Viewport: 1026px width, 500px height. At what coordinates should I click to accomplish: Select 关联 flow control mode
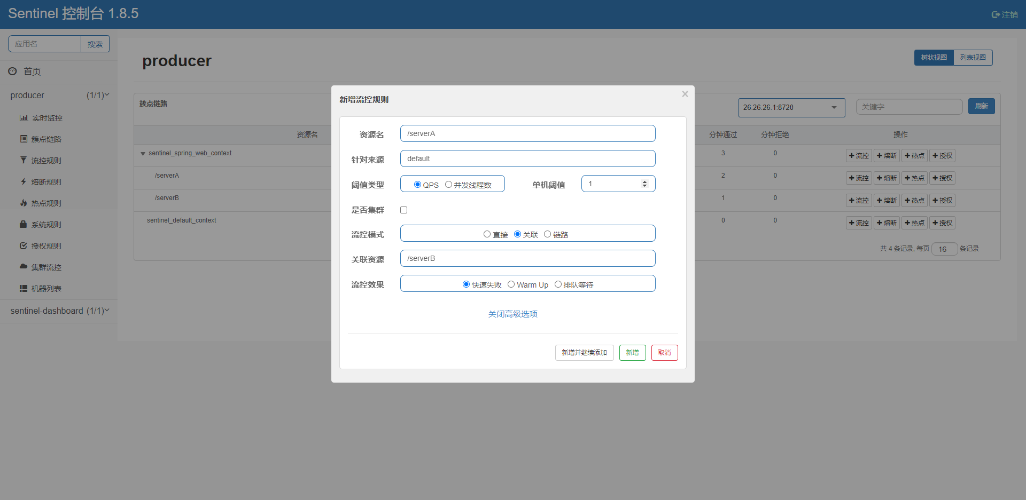pyautogui.click(x=517, y=234)
